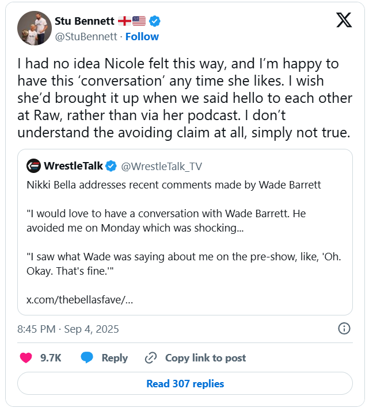Click WrestleTalk's verified checkmark badge

111,166
